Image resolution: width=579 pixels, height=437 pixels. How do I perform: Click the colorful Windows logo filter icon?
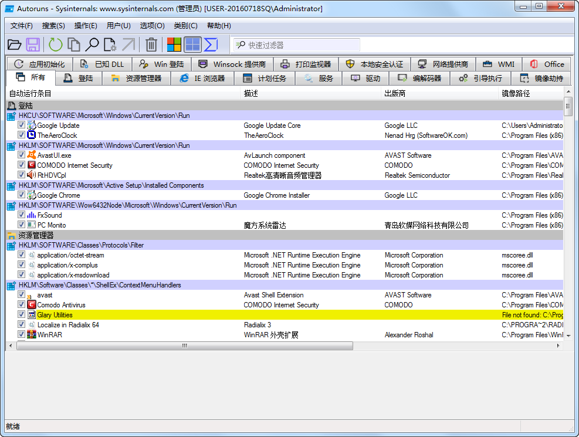pos(174,45)
